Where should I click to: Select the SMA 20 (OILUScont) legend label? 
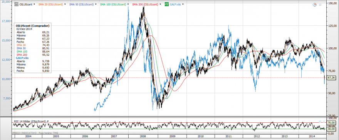[x=51, y=4]
